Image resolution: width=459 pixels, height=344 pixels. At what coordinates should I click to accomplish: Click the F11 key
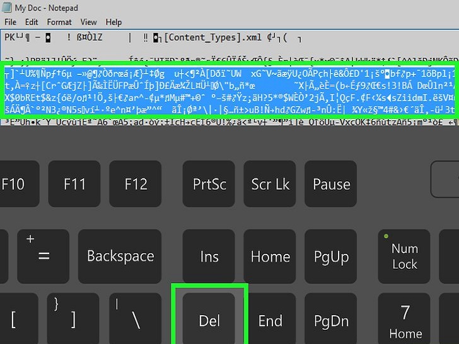tap(74, 184)
